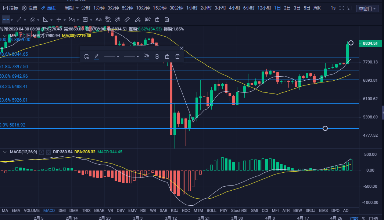
Task: Switch bottom indicator to RSI
Action: [x=143, y=210]
